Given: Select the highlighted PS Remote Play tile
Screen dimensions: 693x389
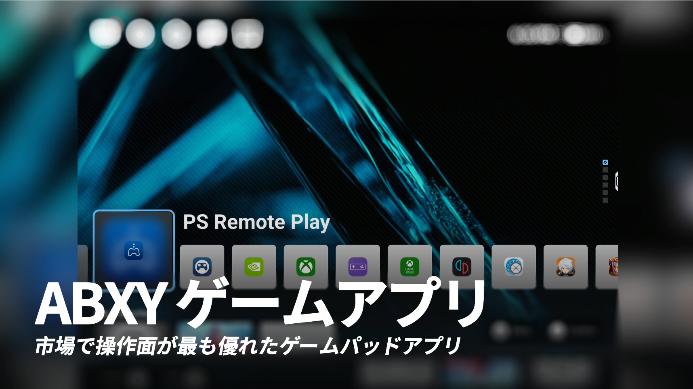Looking at the screenshot, I should 133,249.
